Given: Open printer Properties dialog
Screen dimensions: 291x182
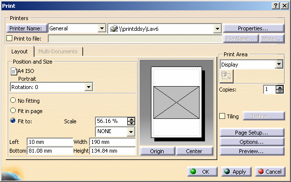Looking at the screenshot, I should point(254,28).
